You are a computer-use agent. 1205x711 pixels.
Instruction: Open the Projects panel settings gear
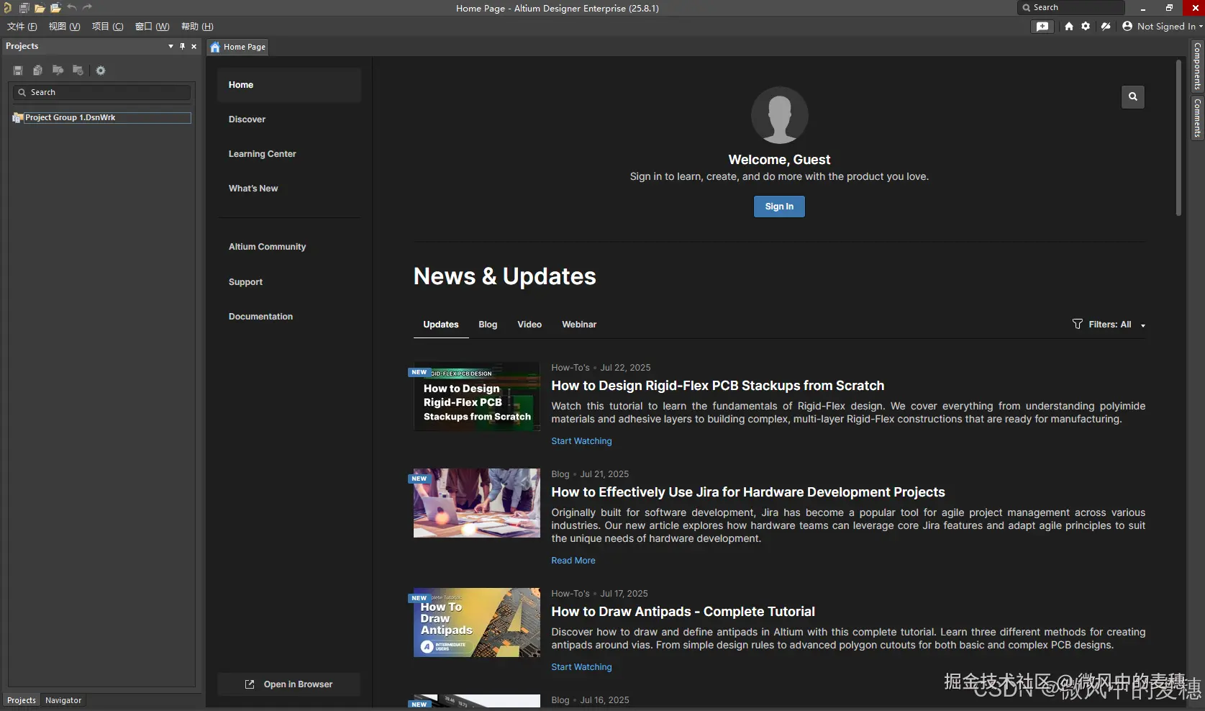pyautogui.click(x=101, y=71)
